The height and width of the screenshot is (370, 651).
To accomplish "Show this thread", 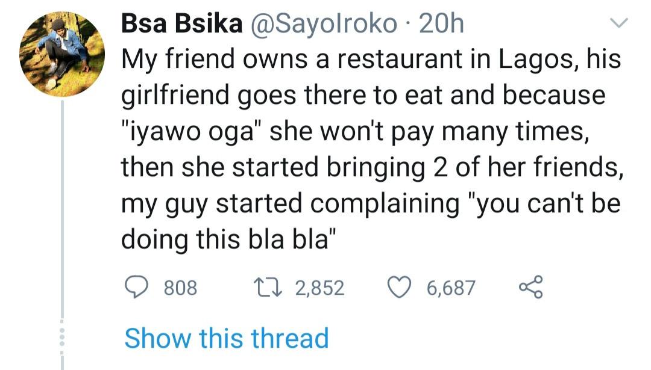I will (x=227, y=338).
